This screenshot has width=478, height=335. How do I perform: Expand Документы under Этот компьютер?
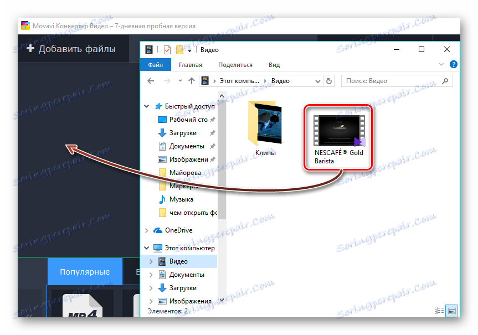tap(151, 275)
